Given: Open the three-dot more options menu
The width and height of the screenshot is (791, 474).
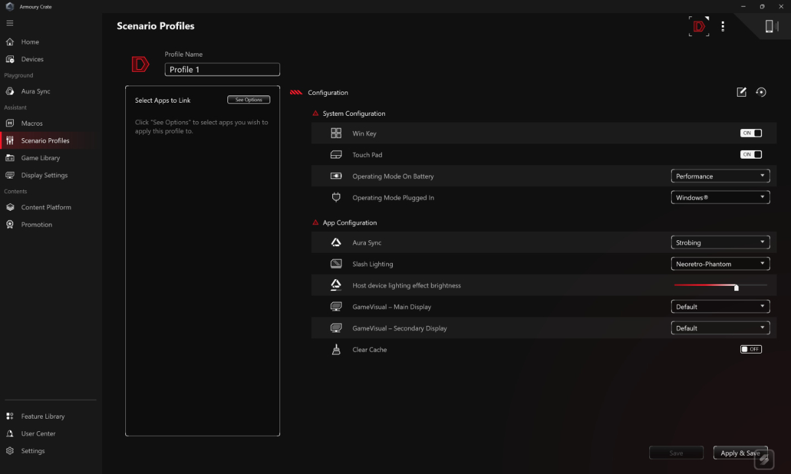Looking at the screenshot, I should click(723, 26).
